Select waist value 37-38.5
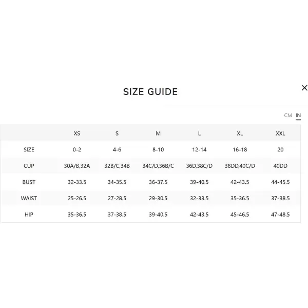The width and height of the screenshot is (308, 308). 280,198
